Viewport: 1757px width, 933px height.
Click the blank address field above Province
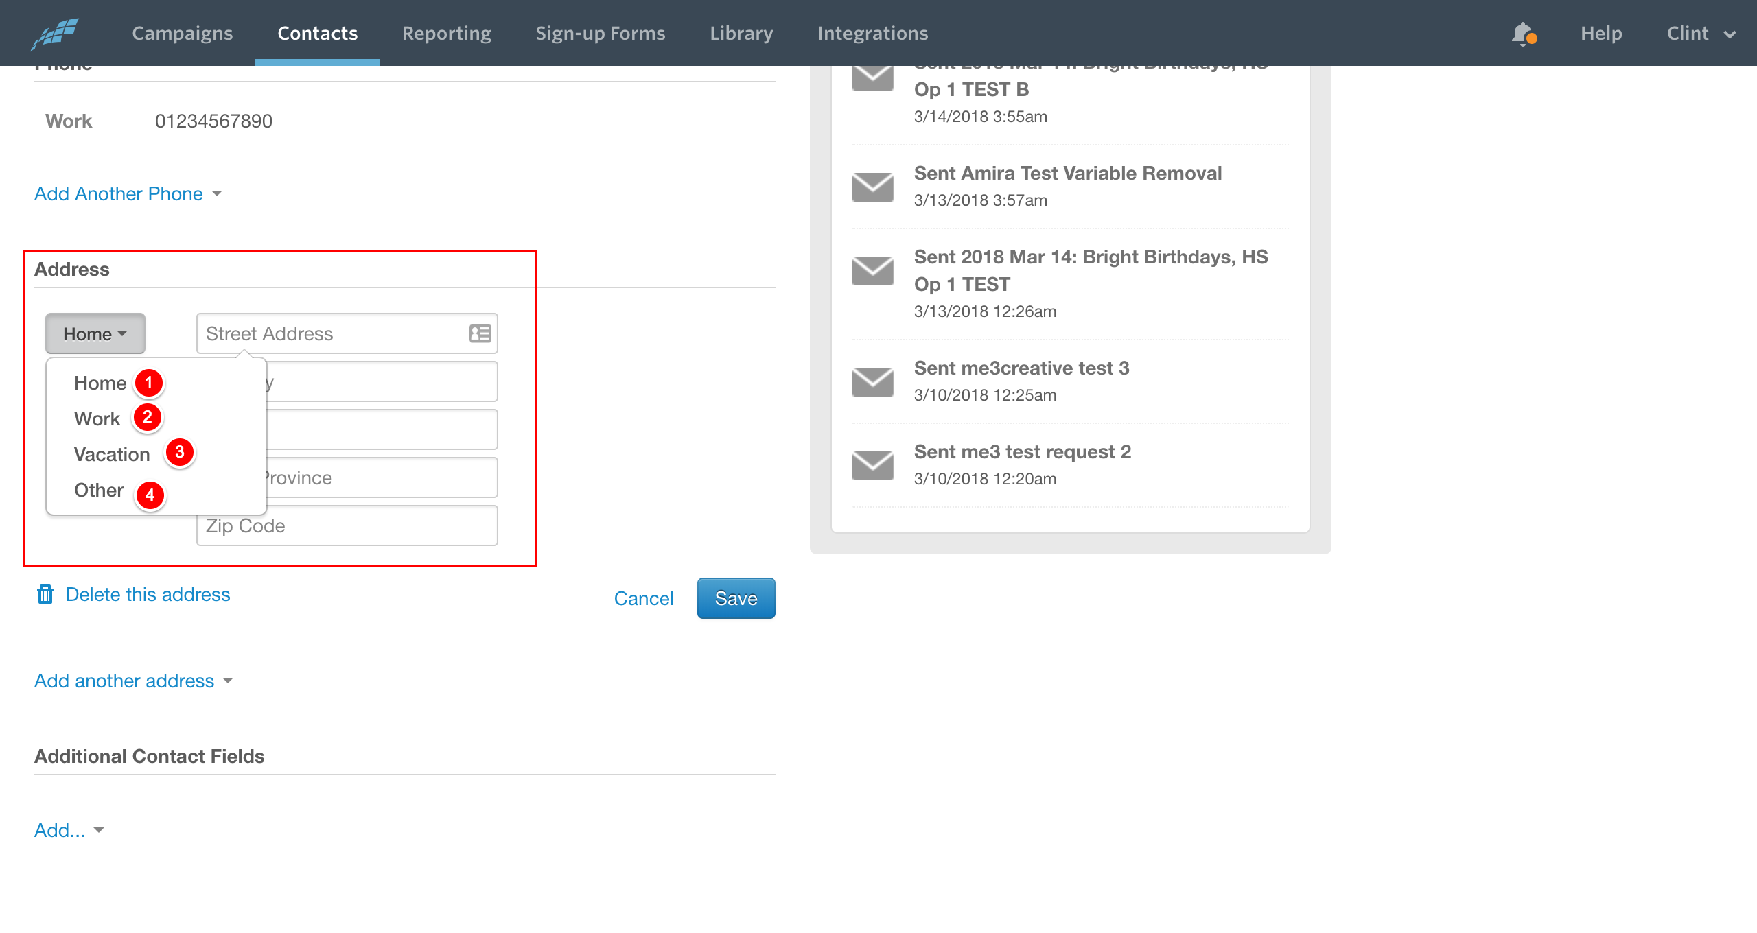(x=382, y=429)
